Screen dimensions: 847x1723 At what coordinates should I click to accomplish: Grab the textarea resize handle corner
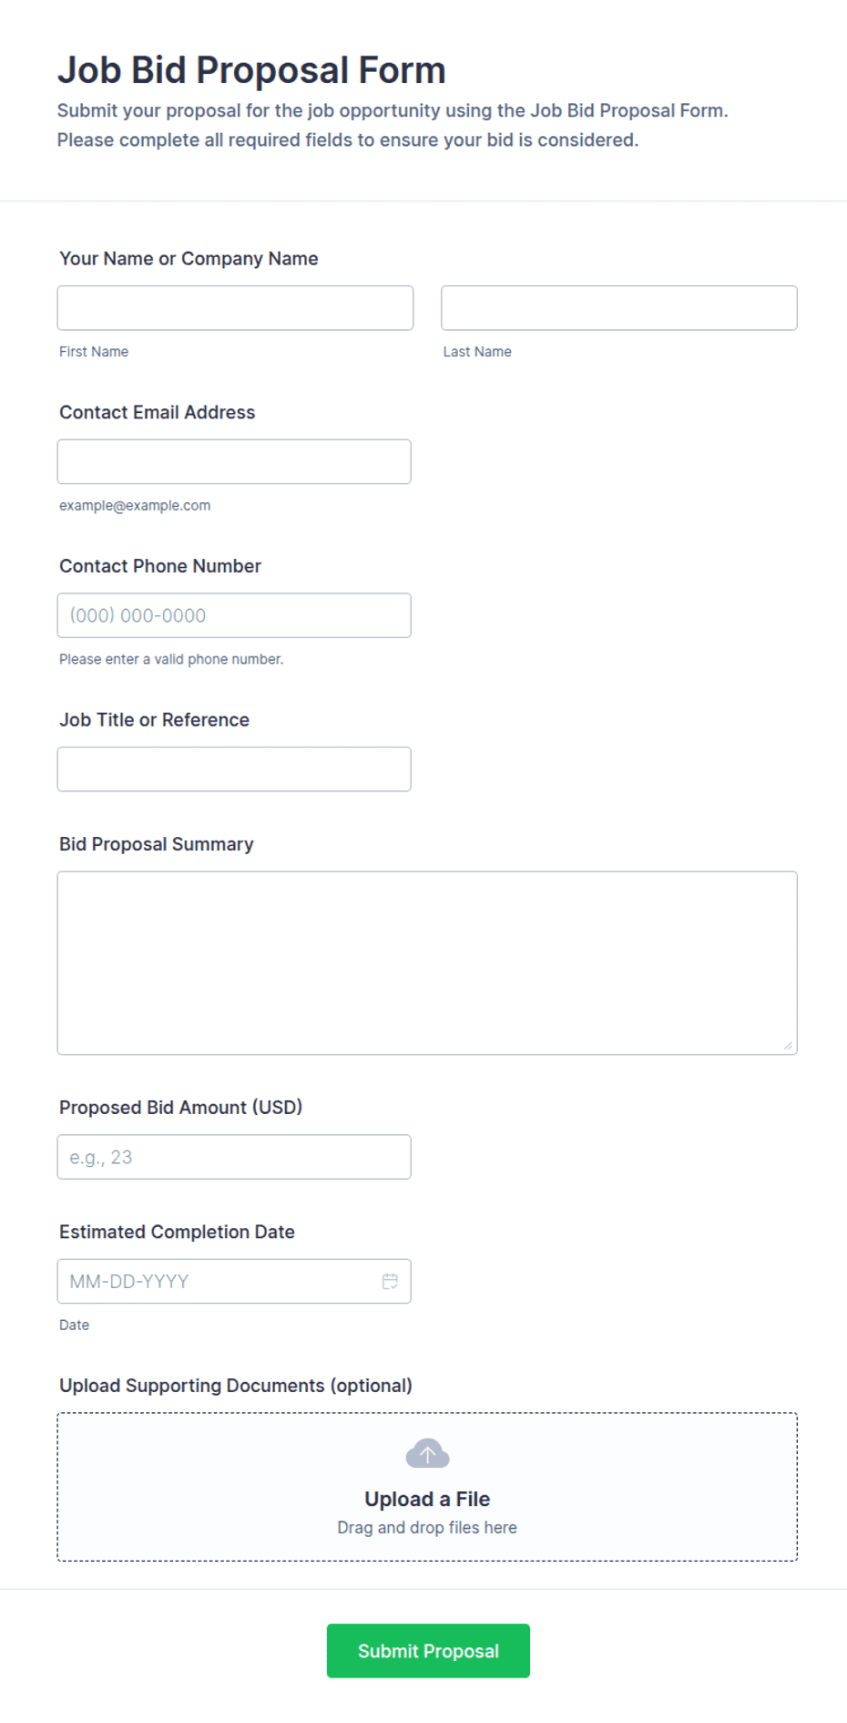tap(788, 1046)
